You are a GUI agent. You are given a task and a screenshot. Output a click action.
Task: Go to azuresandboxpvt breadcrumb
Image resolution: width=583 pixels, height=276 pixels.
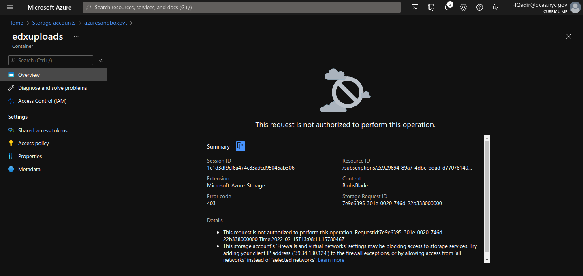pos(106,23)
